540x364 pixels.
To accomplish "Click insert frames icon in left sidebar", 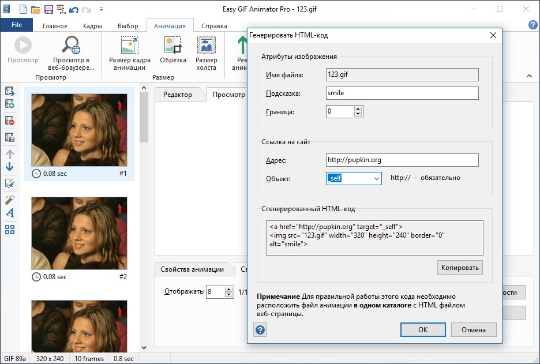I will click(x=10, y=91).
